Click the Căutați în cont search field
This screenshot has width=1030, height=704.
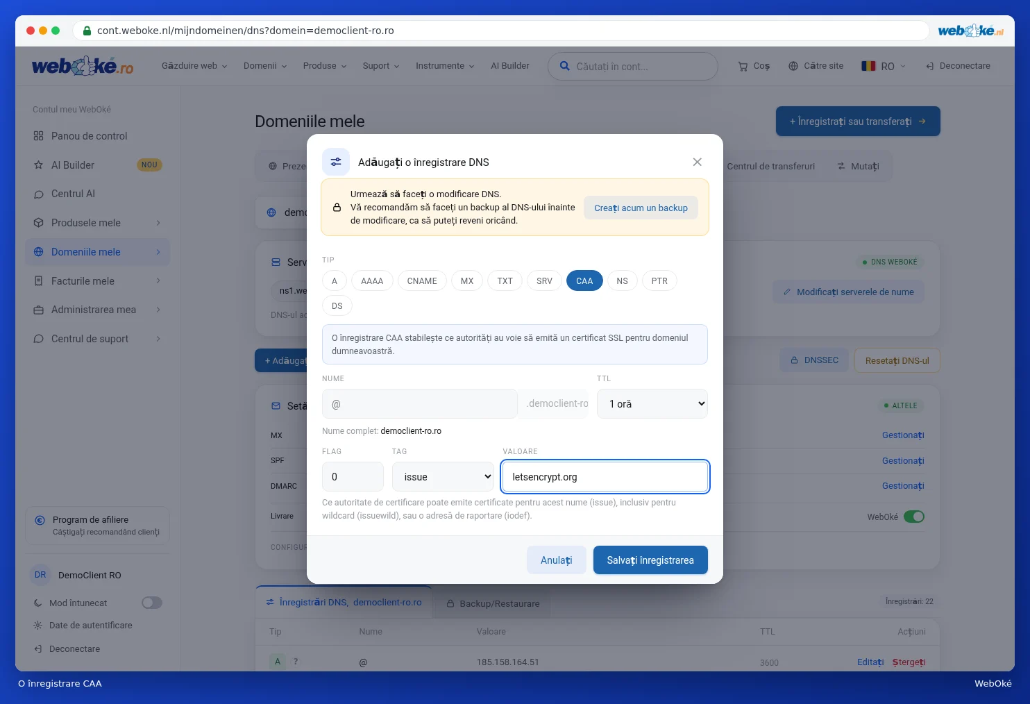click(x=633, y=66)
